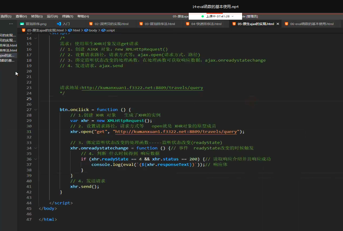Click console.log on line 37
343x231 pixels.
pyautogui.click(x=106, y=165)
